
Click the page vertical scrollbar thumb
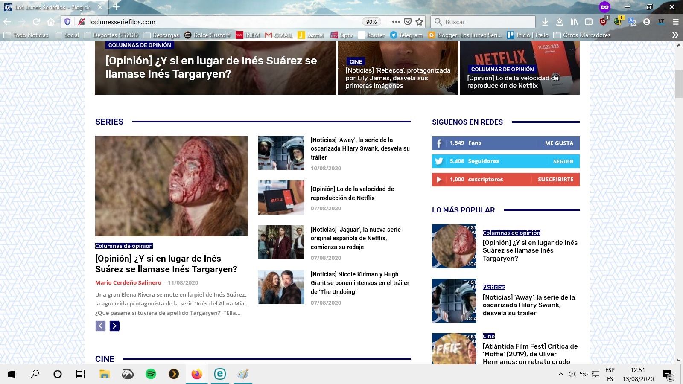679,84
